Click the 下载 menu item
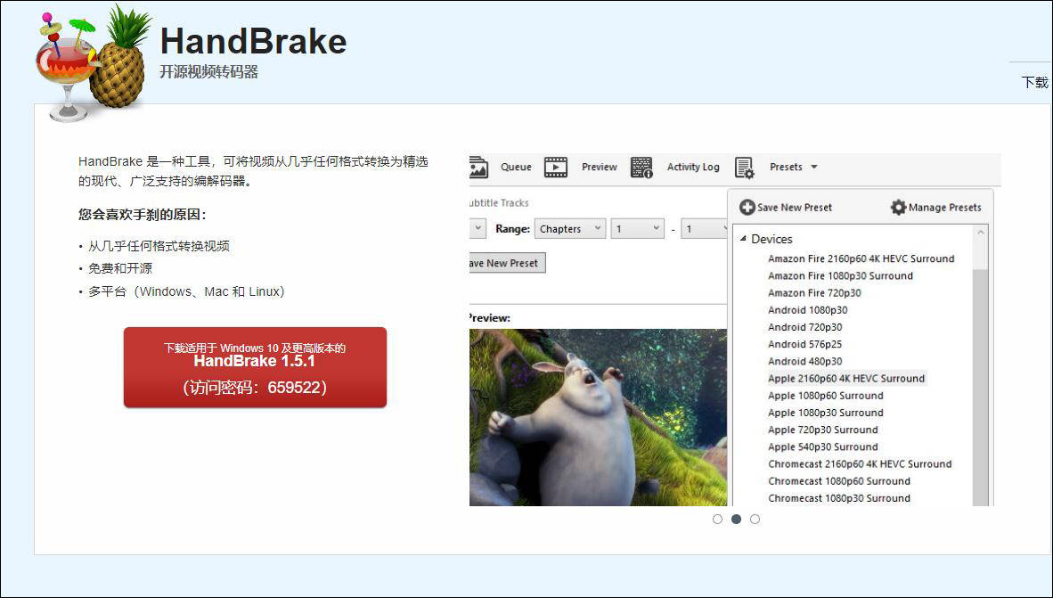Viewport: 1053px width, 598px height. pyautogui.click(x=1033, y=81)
